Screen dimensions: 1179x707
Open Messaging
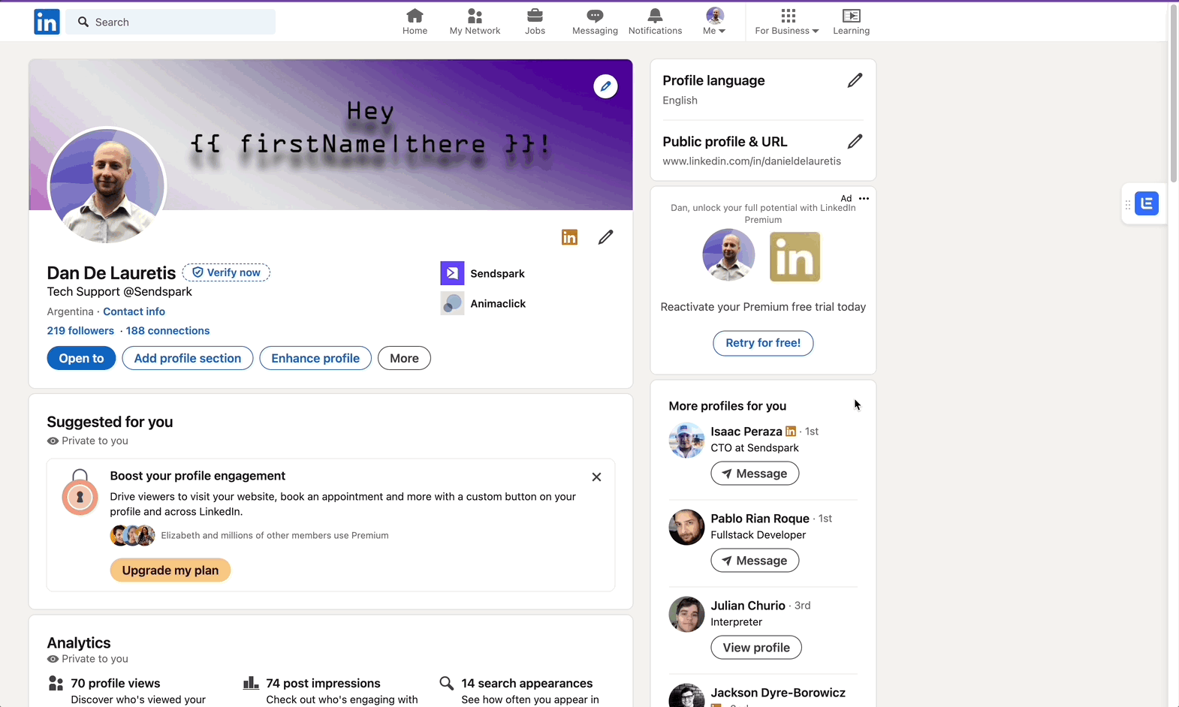(x=595, y=22)
